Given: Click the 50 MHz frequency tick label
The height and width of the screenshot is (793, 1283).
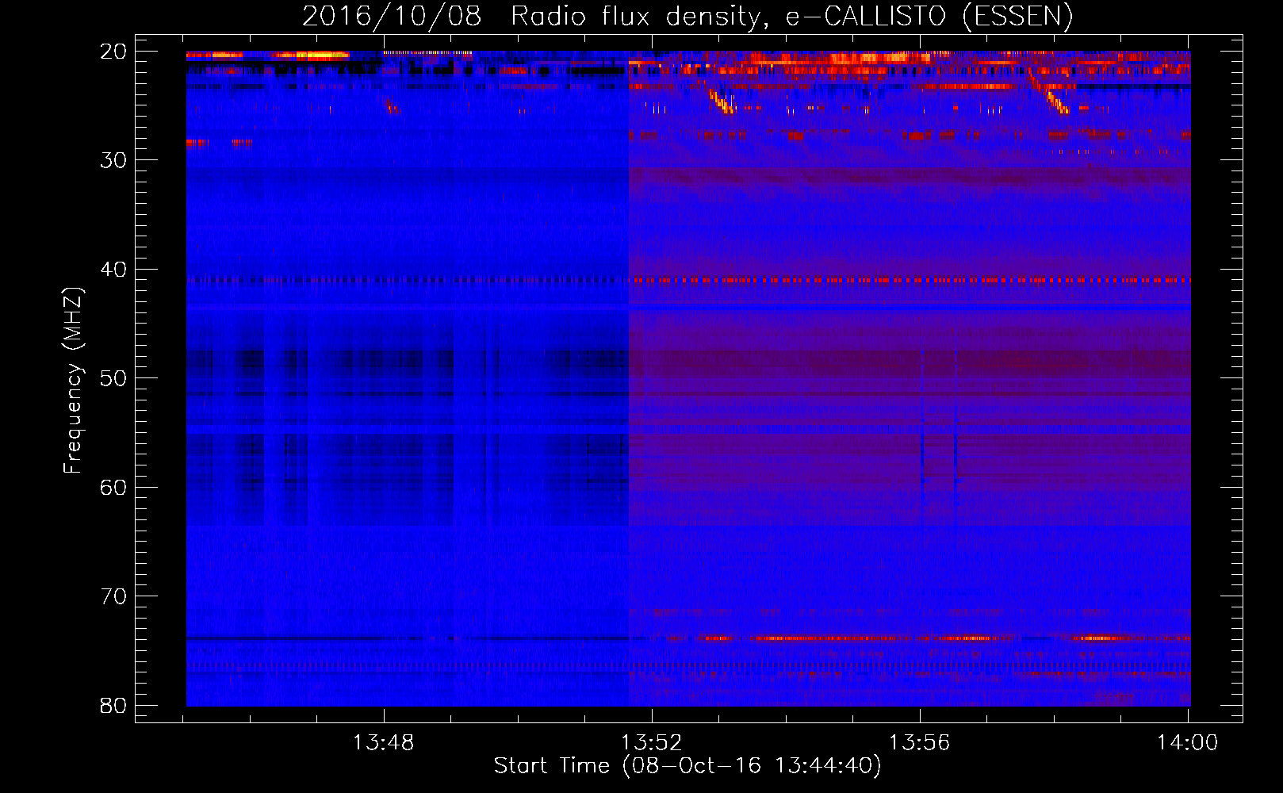Looking at the screenshot, I should tap(113, 378).
